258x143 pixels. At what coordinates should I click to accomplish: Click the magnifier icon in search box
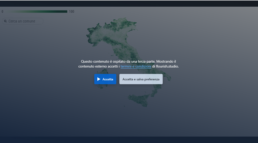(5, 21)
